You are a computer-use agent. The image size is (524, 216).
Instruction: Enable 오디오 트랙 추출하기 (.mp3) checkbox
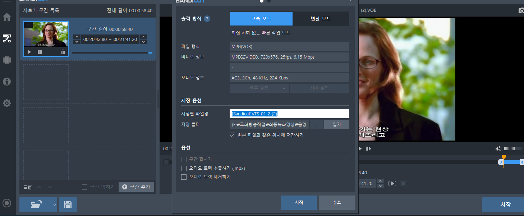[184, 168]
